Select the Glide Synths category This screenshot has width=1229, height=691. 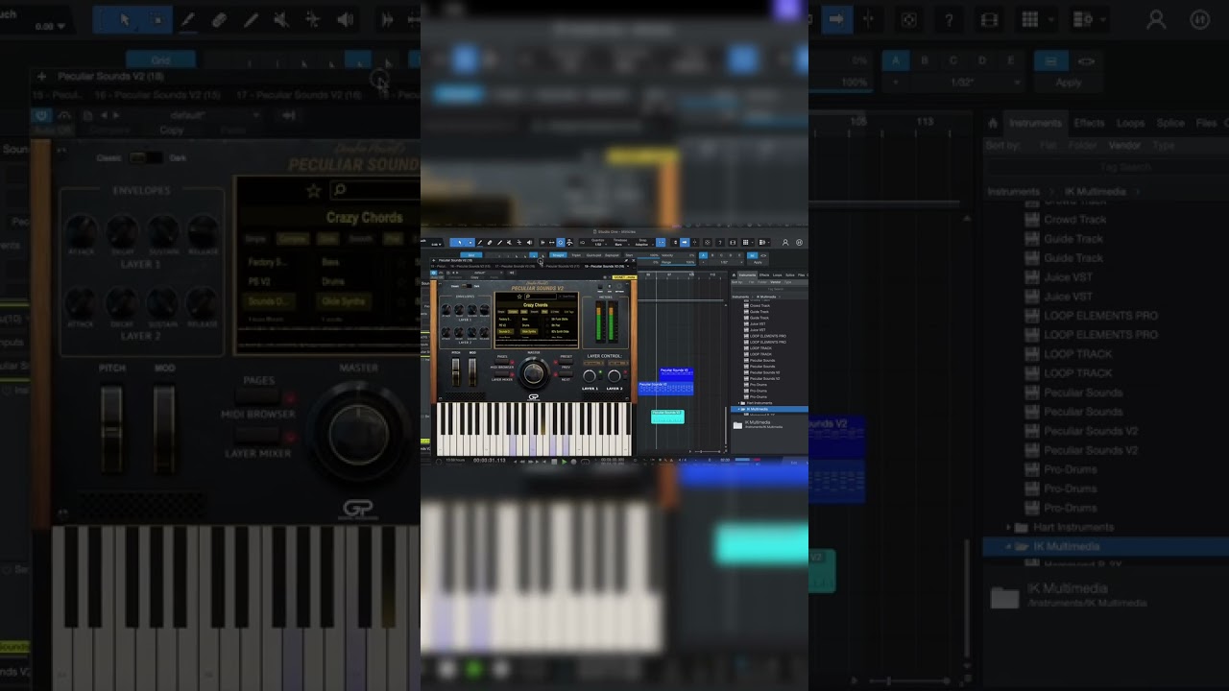pos(529,331)
